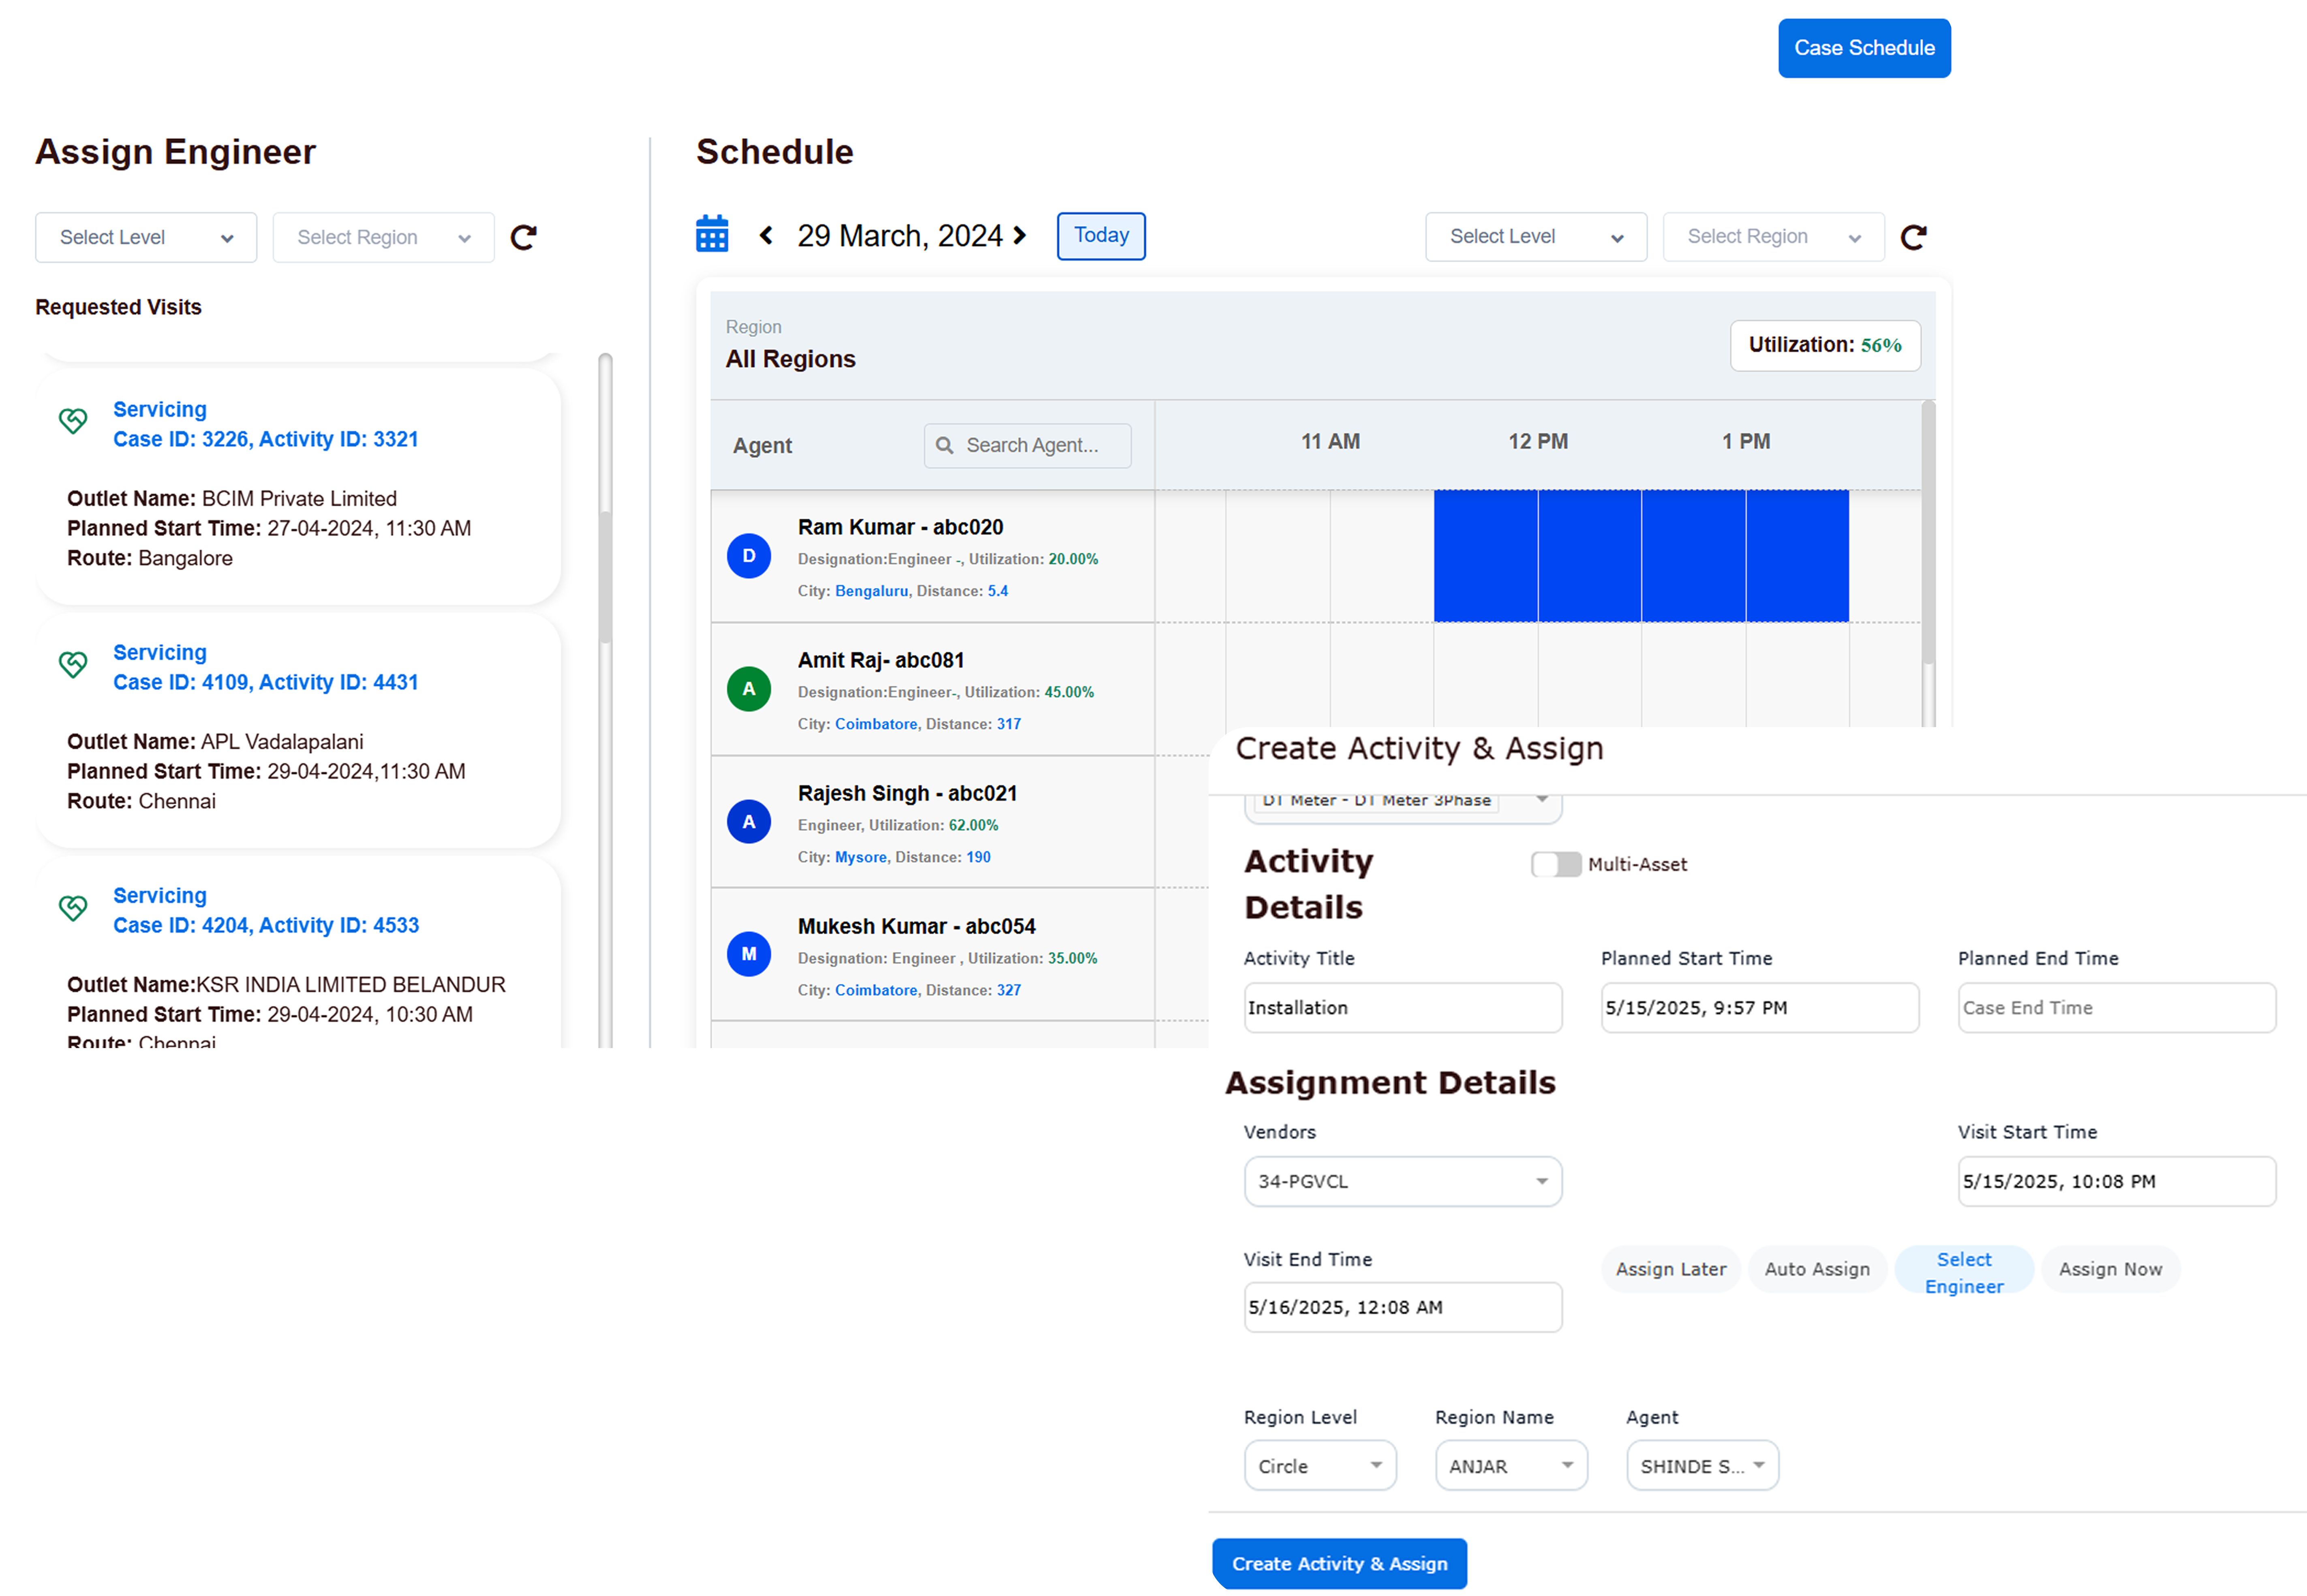Go to next day with right chevron
The height and width of the screenshot is (1596, 2307).
[x=1019, y=235]
